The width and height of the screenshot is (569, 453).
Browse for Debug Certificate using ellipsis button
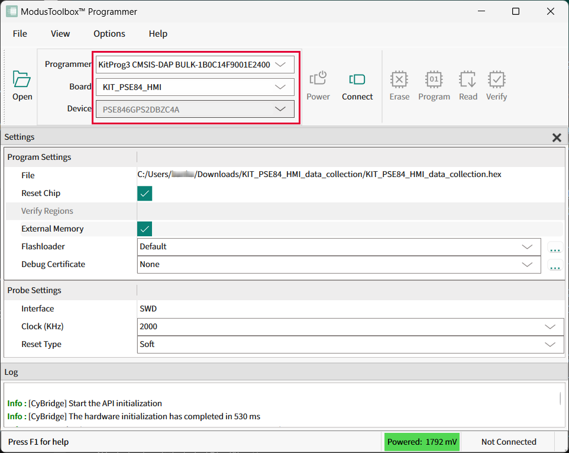555,265
